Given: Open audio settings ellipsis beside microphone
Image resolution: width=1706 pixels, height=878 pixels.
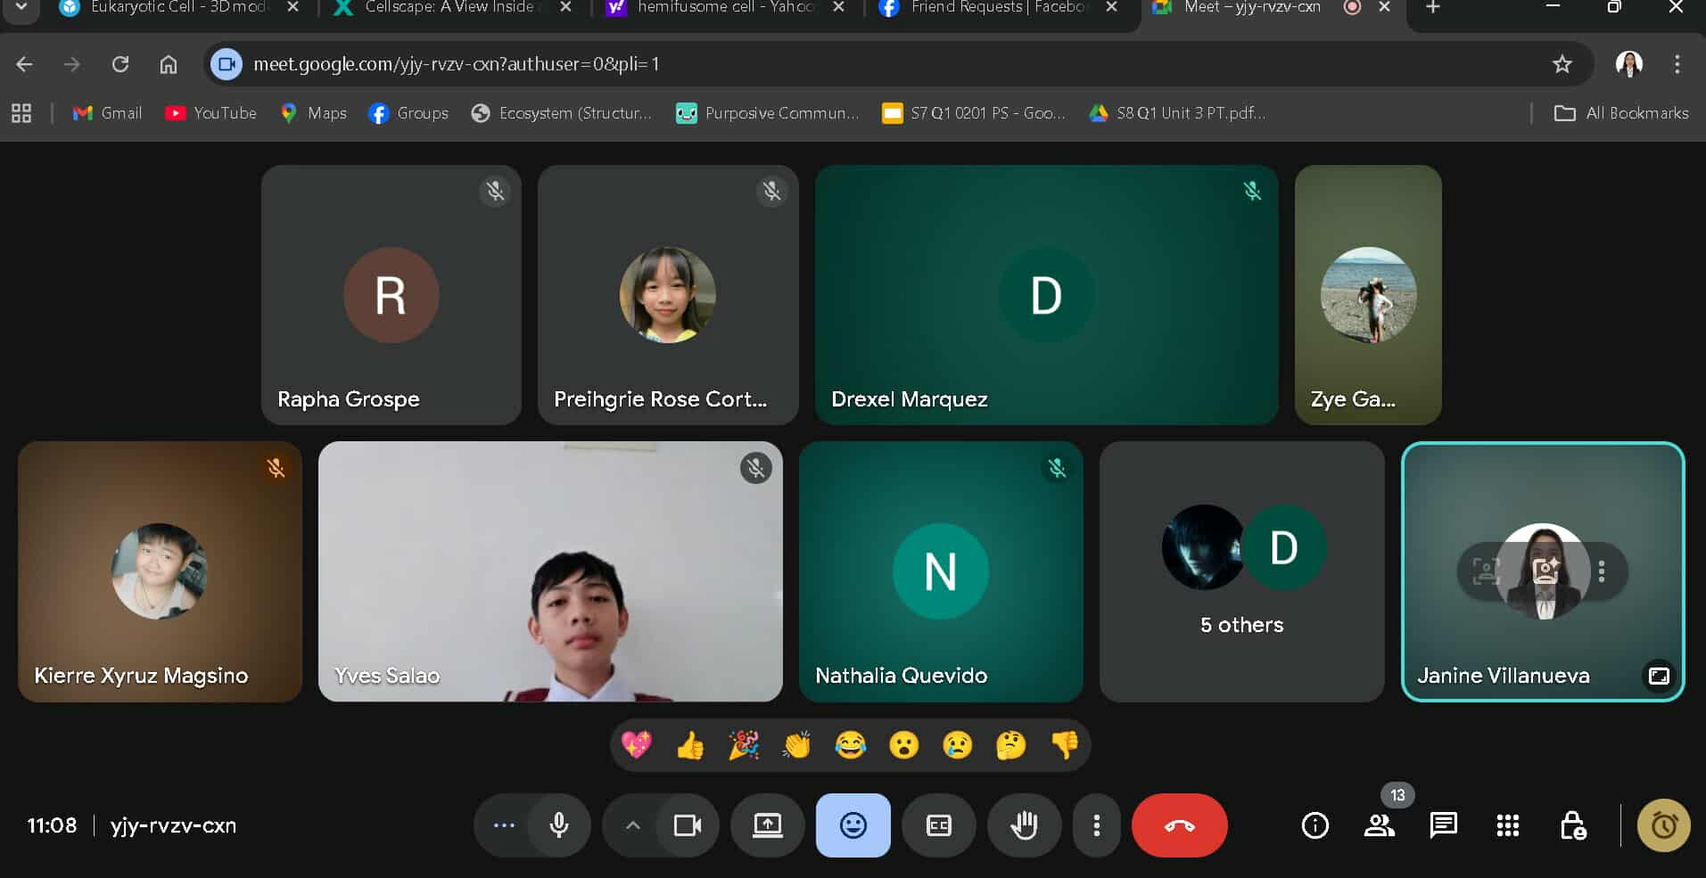Looking at the screenshot, I should (x=504, y=825).
